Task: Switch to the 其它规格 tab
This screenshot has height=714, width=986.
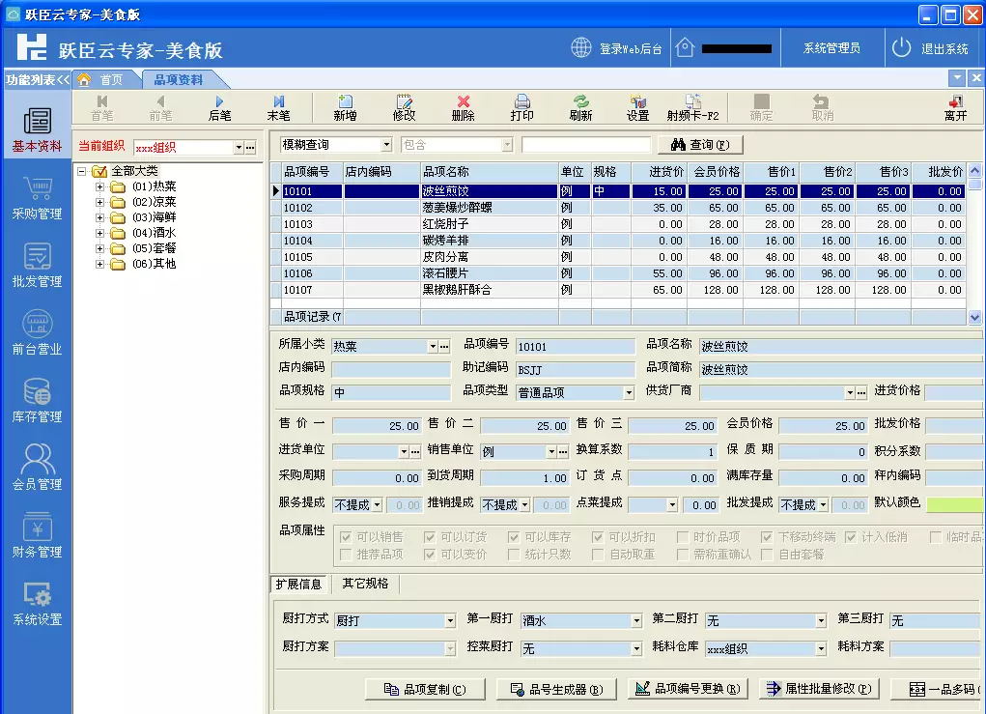Action: (365, 584)
